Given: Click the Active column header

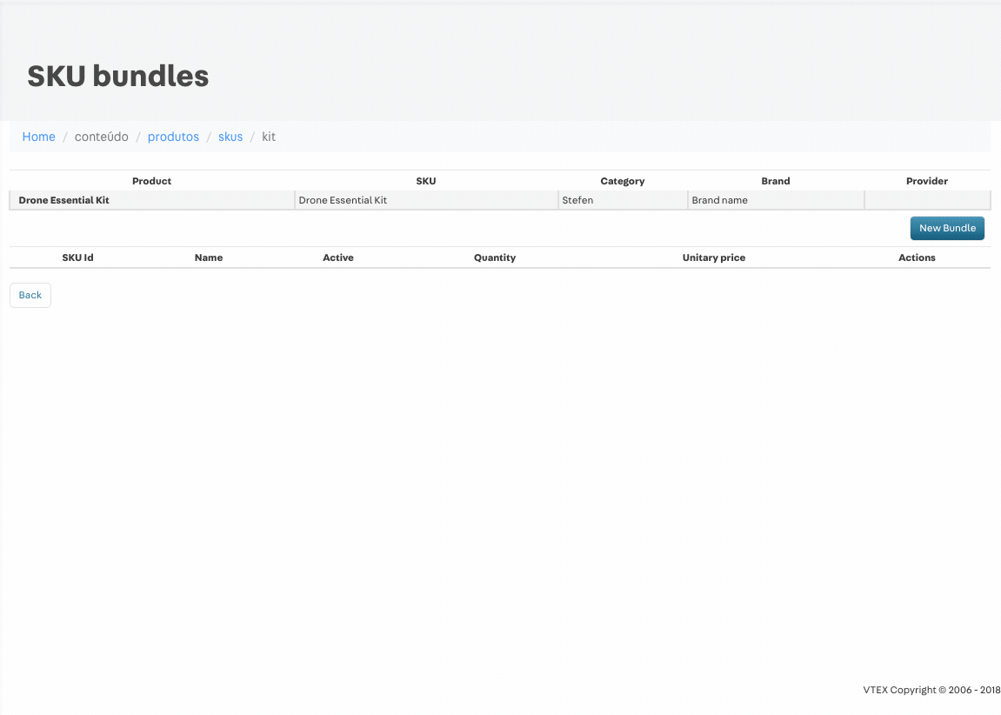Looking at the screenshot, I should [x=337, y=257].
